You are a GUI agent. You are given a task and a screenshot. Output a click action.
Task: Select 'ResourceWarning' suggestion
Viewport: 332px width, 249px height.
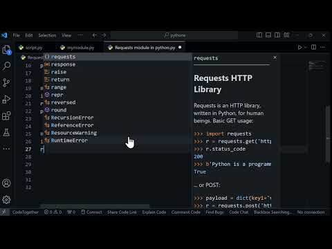pyautogui.click(x=118, y=133)
